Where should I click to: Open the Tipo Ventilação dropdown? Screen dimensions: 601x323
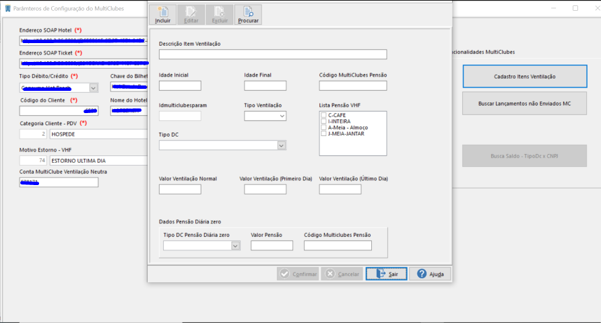(x=282, y=116)
